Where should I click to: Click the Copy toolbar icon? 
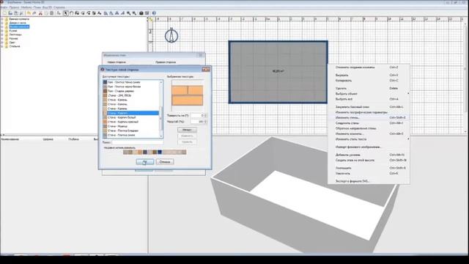[46, 13]
